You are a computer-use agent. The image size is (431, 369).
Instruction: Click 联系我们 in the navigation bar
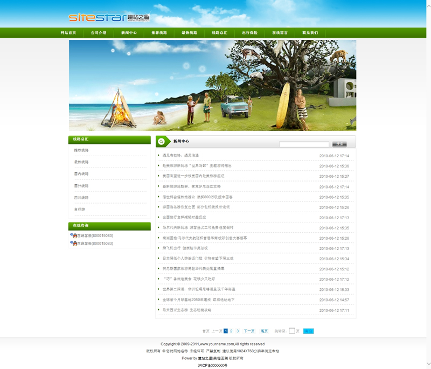pyautogui.click(x=310, y=33)
